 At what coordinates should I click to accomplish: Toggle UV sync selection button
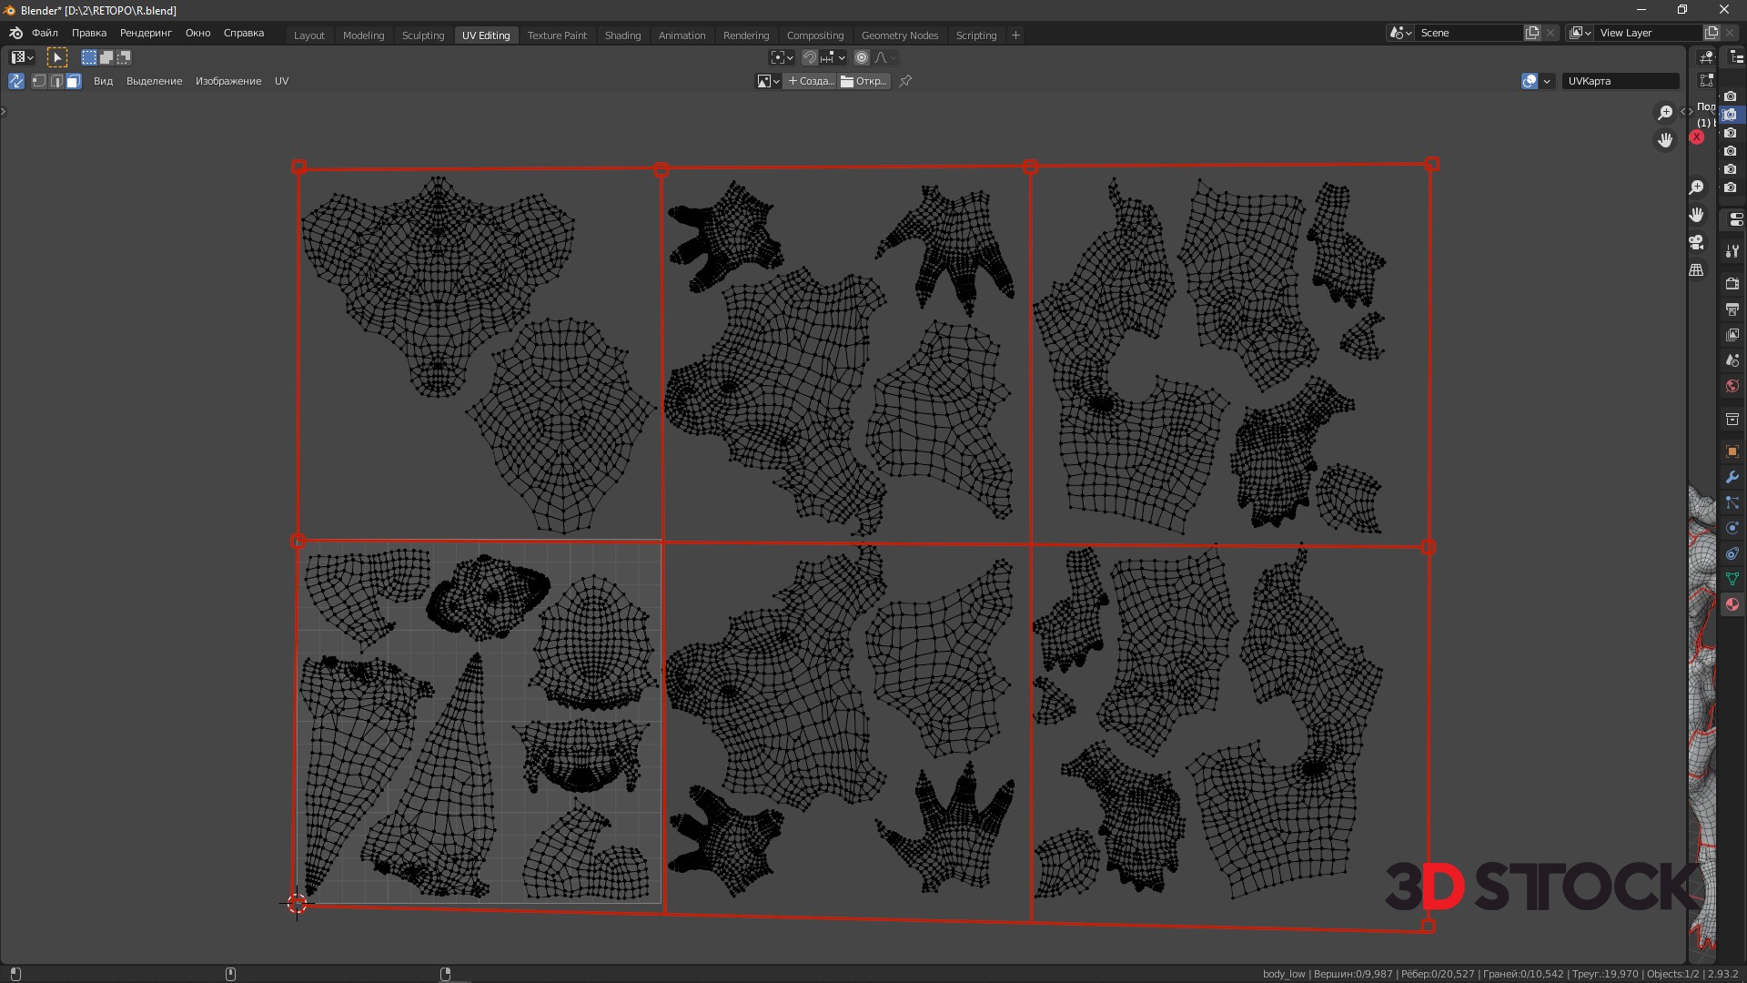click(16, 81)
